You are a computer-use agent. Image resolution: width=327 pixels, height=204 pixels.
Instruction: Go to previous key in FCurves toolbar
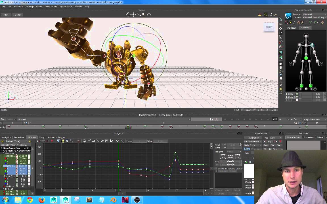tap(37, 141)
